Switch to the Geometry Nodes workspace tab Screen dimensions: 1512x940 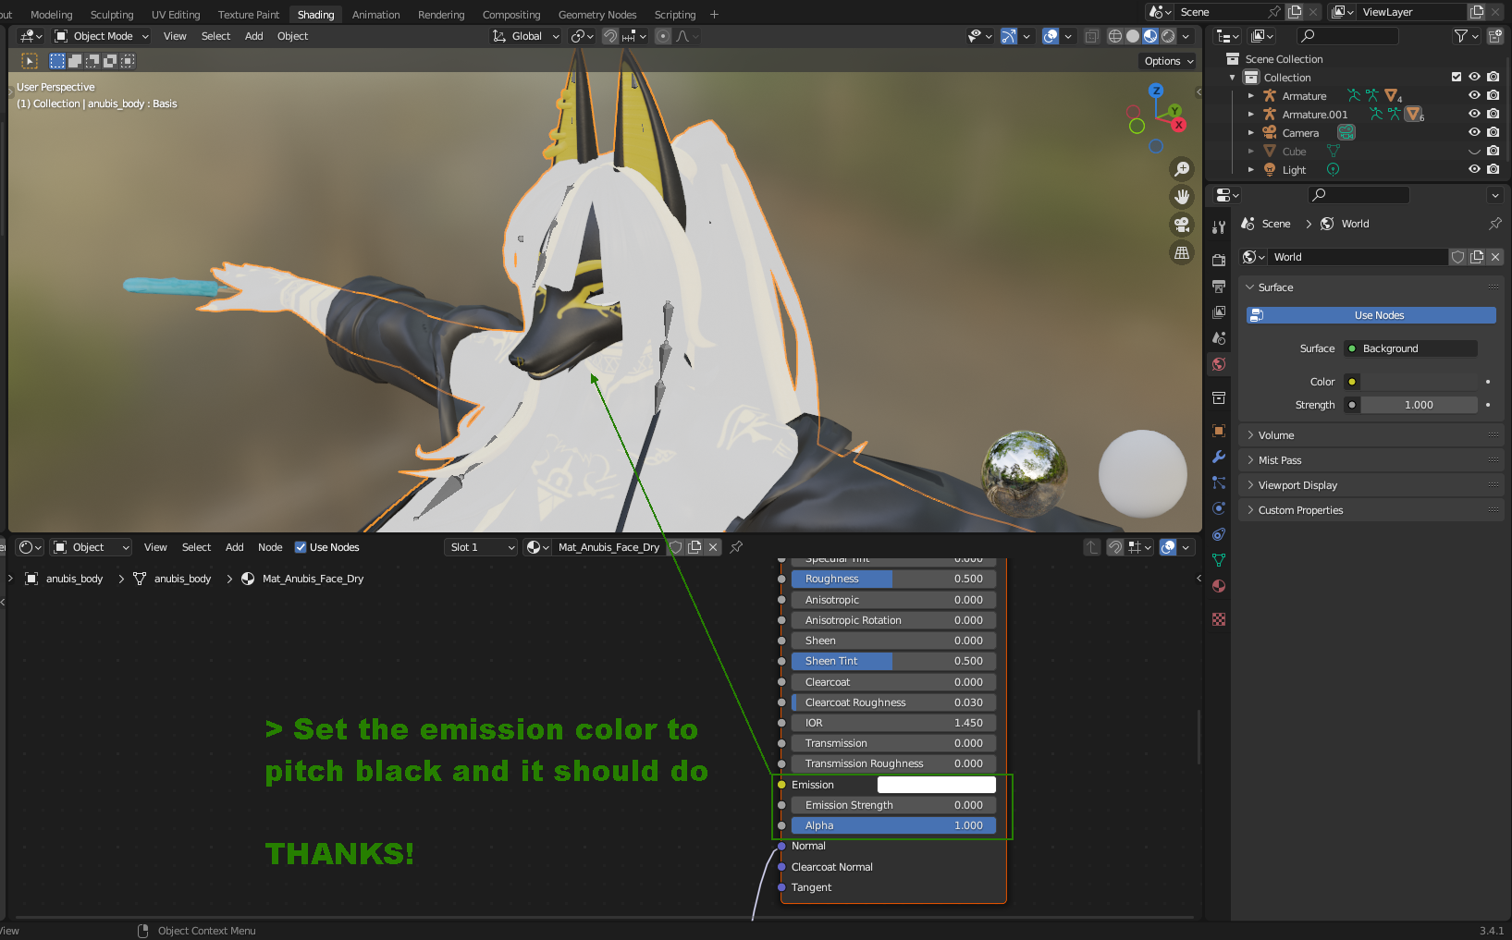596,15
